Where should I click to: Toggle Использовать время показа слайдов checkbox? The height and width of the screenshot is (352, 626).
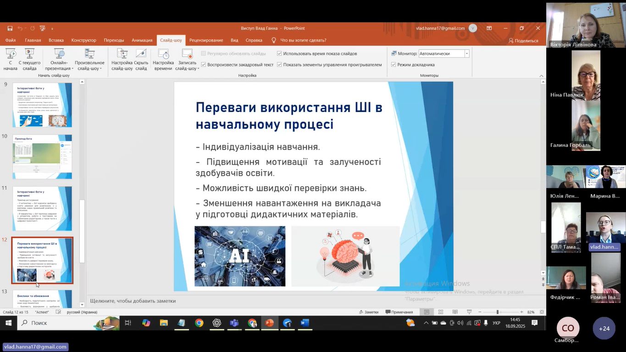tap(280, 54)
